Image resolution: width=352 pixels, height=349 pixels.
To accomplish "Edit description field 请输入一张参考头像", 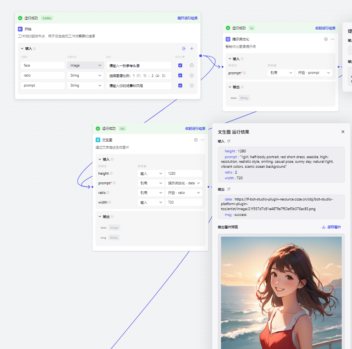I will tap(139, 65).
